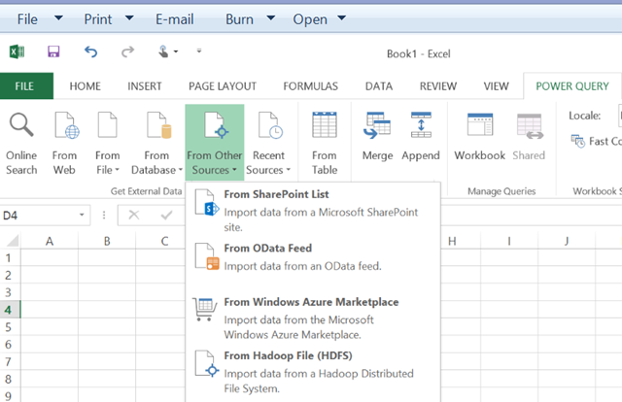The width and height of the screenshot is (622, 402).
Task: Select the POWER QUERY tab
Action: coord(572,86)
